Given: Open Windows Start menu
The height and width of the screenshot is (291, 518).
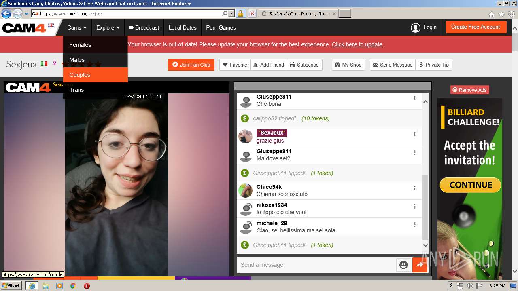Looking at the screenshot, I should (11, 285).
